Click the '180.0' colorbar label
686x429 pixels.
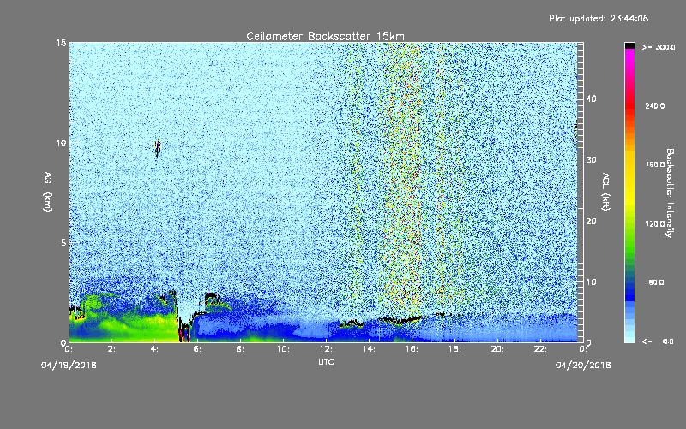pyautogui.click(x=655, y=165)
